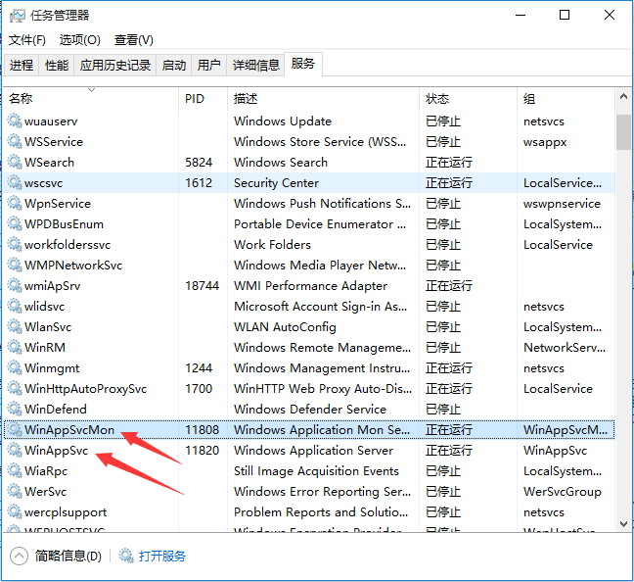Sort services by the PID column header

tap(195, 99)
